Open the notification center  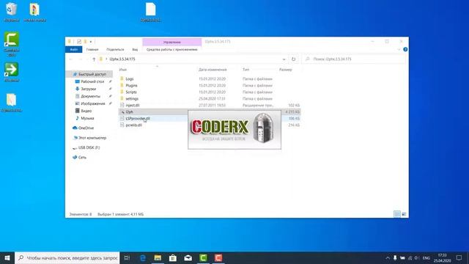(459, 257)
